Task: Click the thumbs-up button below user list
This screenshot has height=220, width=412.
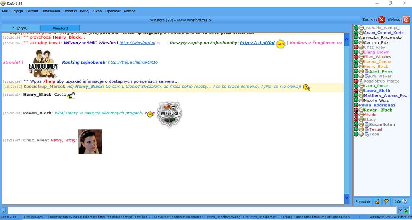Action: 377,201
